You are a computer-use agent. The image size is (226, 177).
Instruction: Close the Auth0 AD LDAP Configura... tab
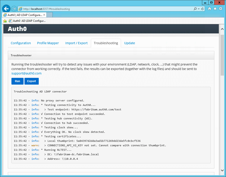point(44,15)
